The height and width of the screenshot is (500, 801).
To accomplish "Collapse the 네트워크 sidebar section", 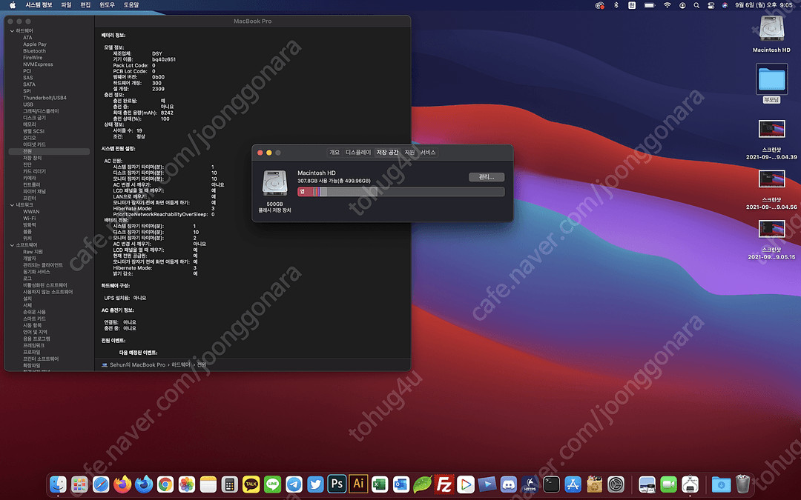I will [11, 204].
